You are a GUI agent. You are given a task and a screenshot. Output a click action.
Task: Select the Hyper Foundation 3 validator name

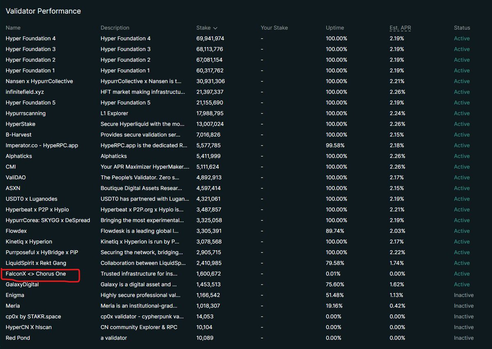point(31,49)
